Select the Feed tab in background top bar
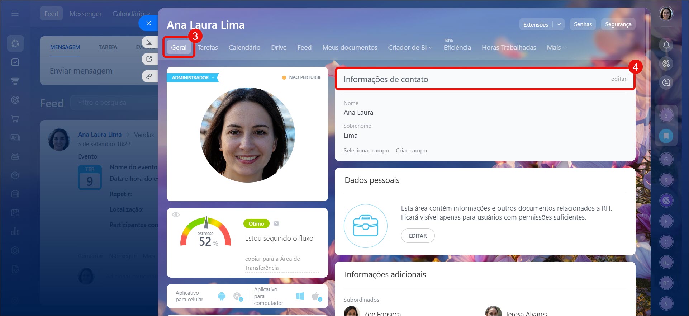Viewport: 689px width, 316px height. 51,14
